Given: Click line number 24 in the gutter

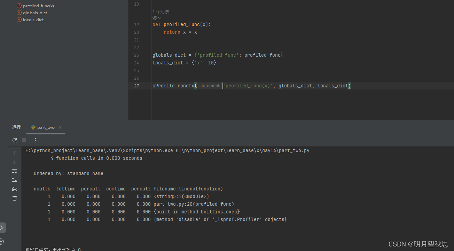Looking at the screenshot, I should [x=136, y=63].
